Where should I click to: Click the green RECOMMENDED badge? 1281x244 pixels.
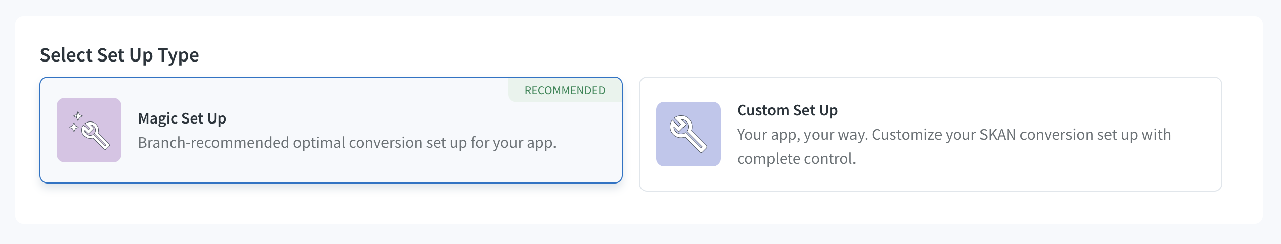pyautogui.click(x=565, y=90)
